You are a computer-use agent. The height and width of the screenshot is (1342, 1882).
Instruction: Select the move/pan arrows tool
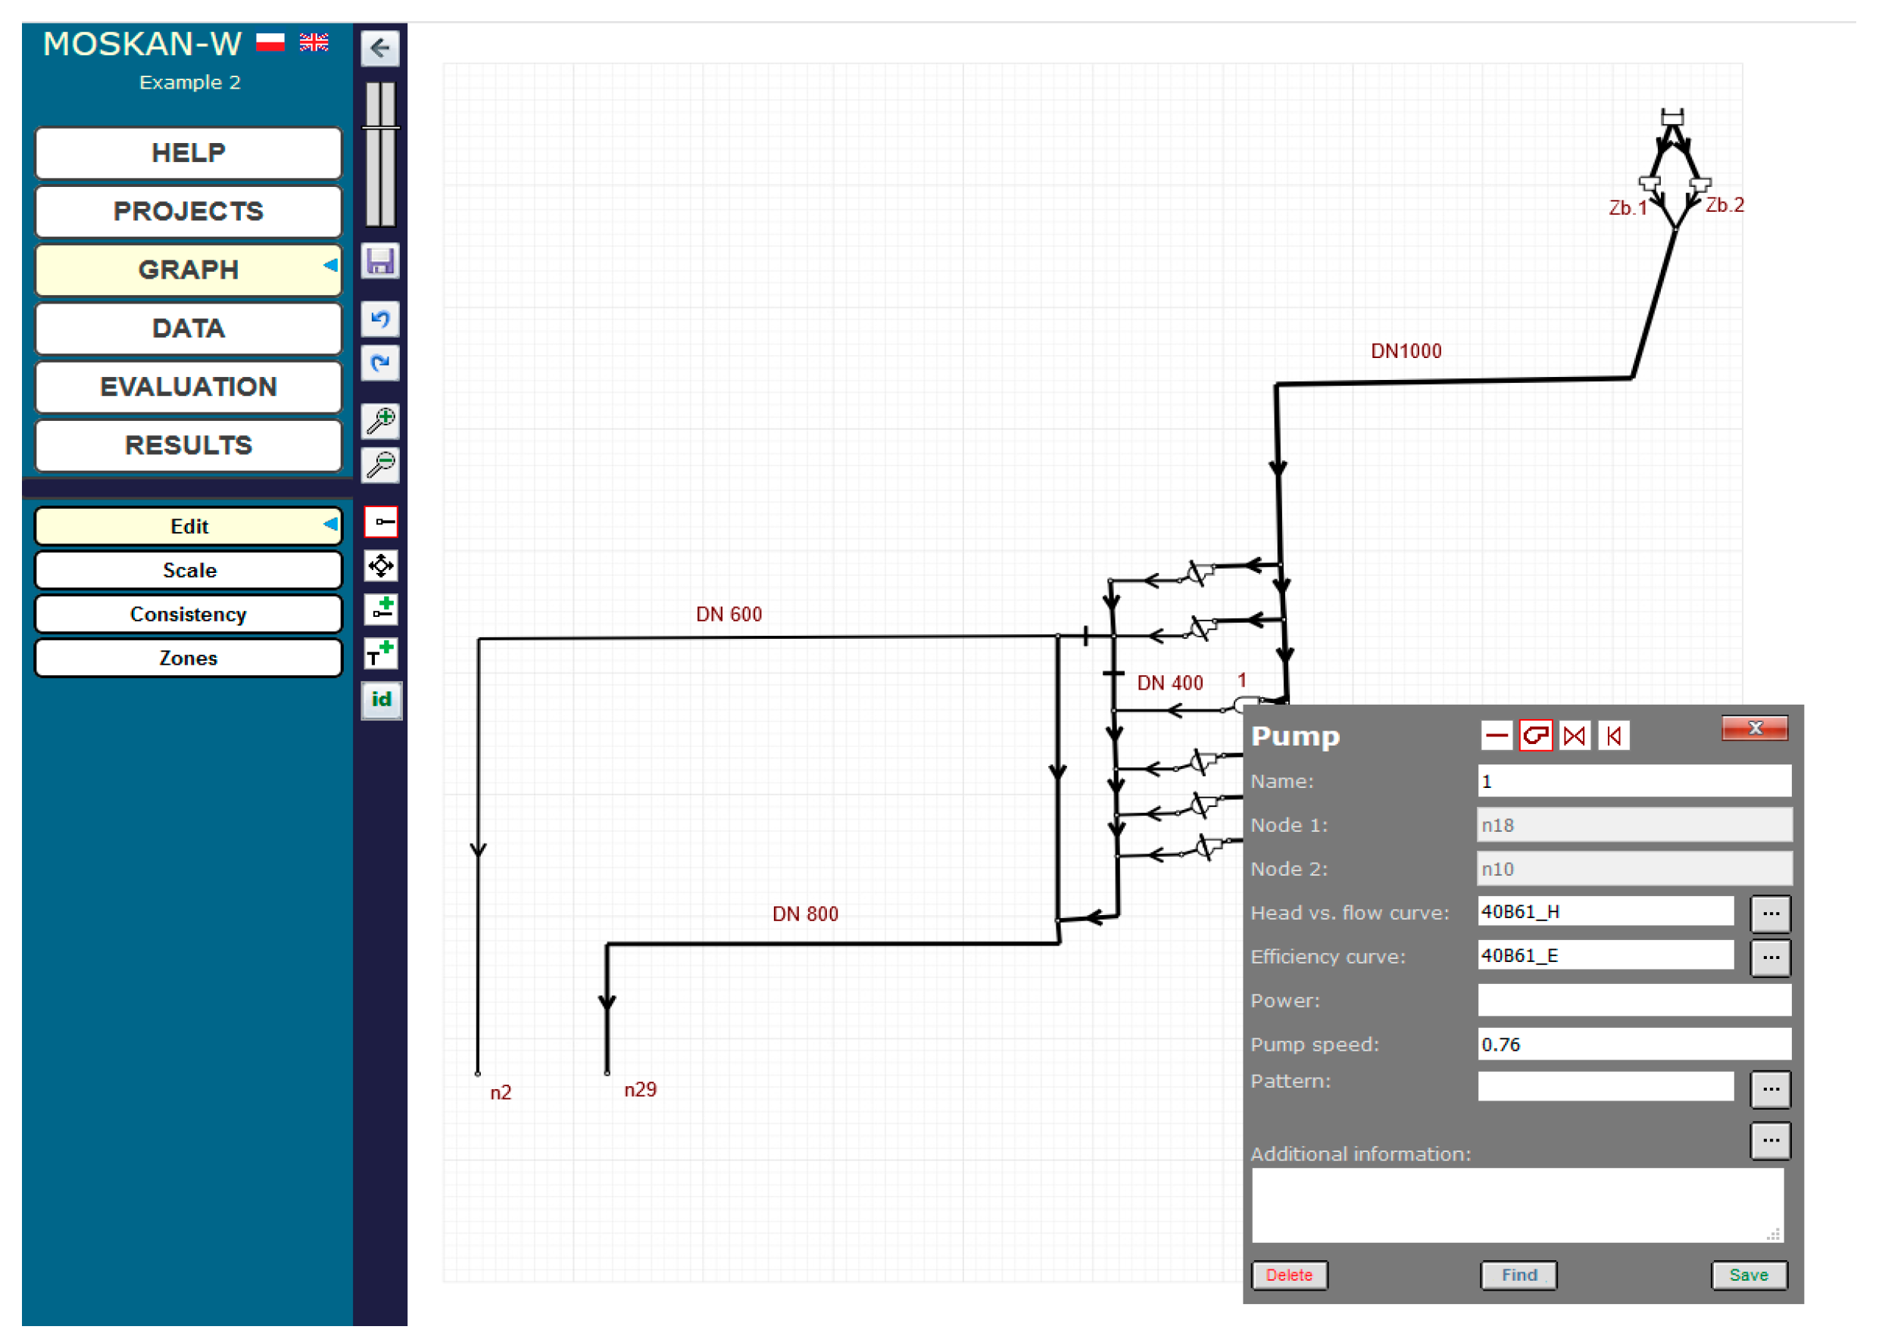tap(380, 567)
